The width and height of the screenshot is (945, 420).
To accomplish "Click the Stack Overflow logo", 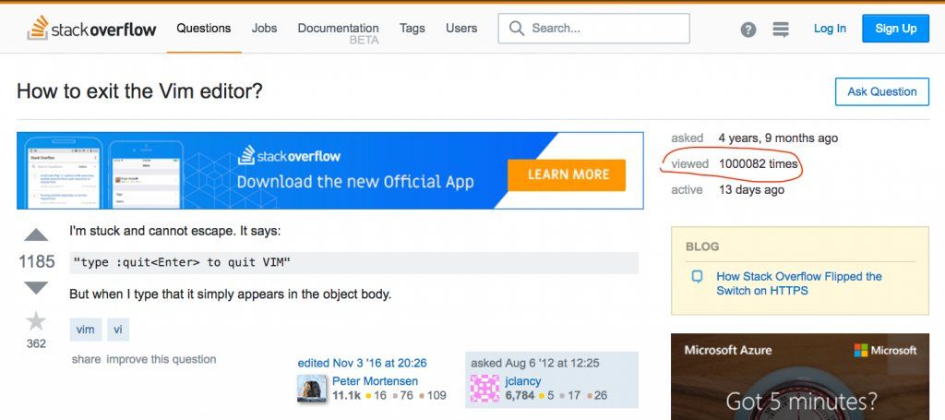I will click(x=91, y=29).
